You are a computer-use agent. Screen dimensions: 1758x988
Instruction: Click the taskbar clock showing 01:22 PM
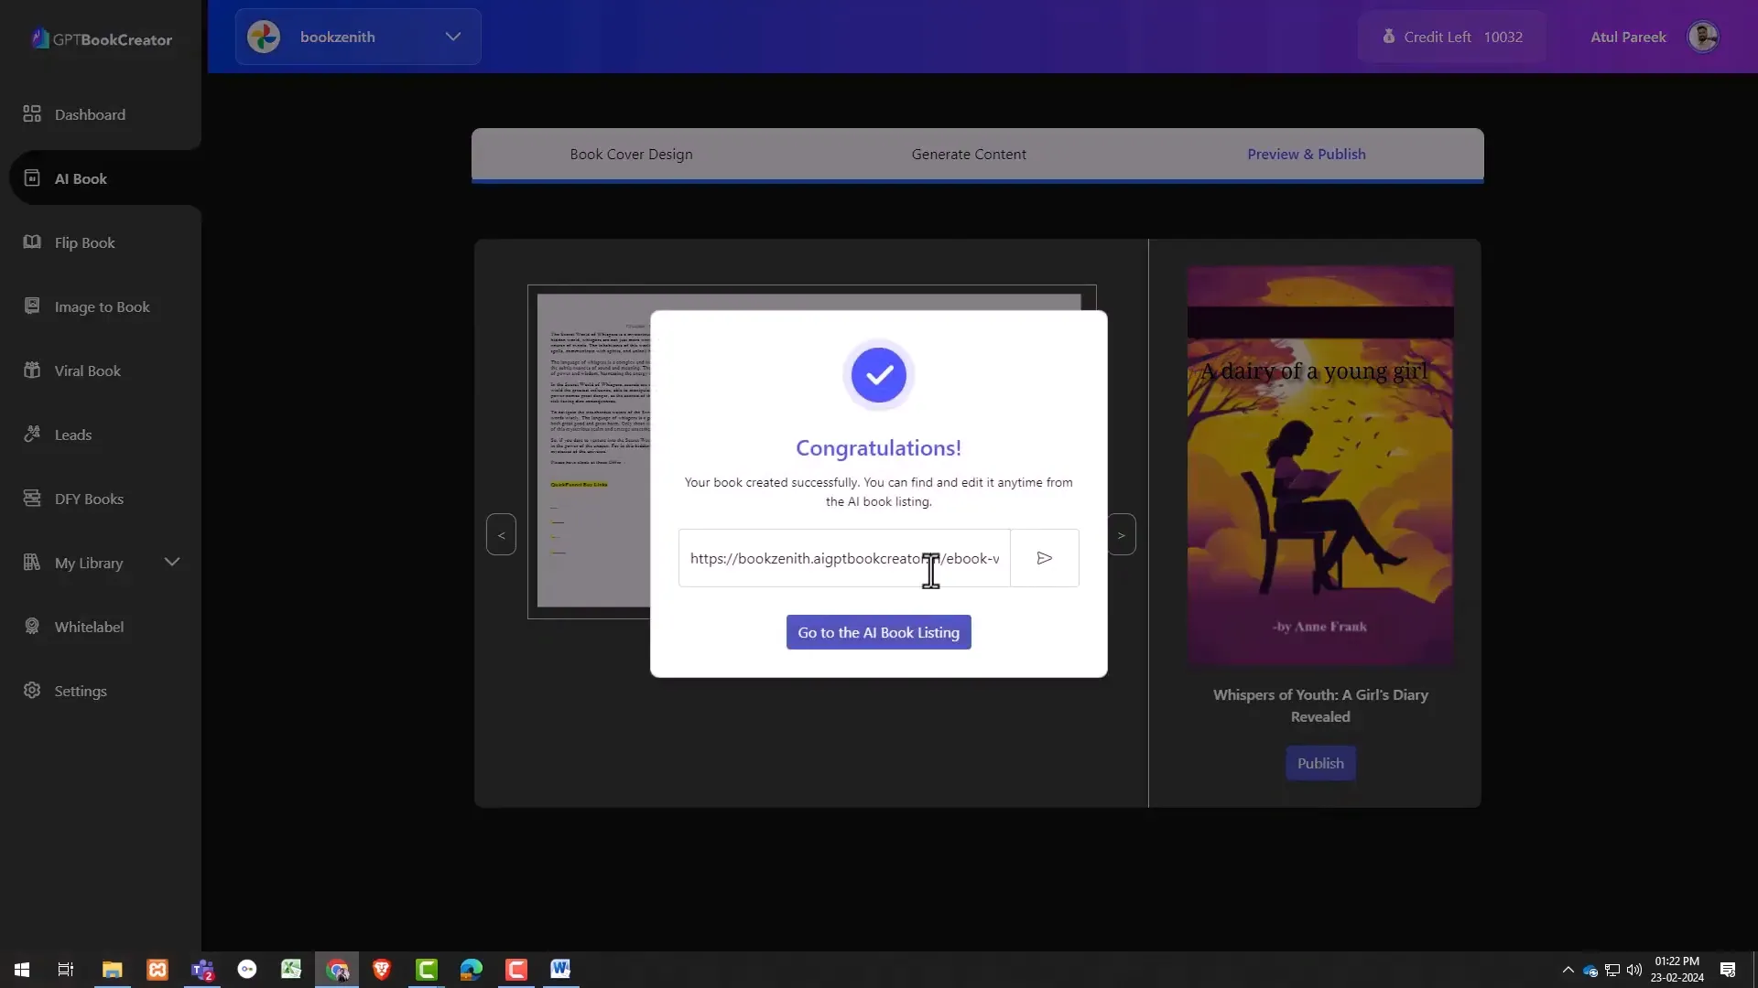[1677, 970]
